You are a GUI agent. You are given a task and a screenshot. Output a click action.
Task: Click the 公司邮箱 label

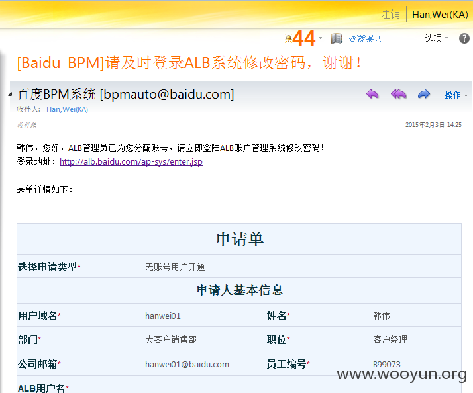point(39,364)
